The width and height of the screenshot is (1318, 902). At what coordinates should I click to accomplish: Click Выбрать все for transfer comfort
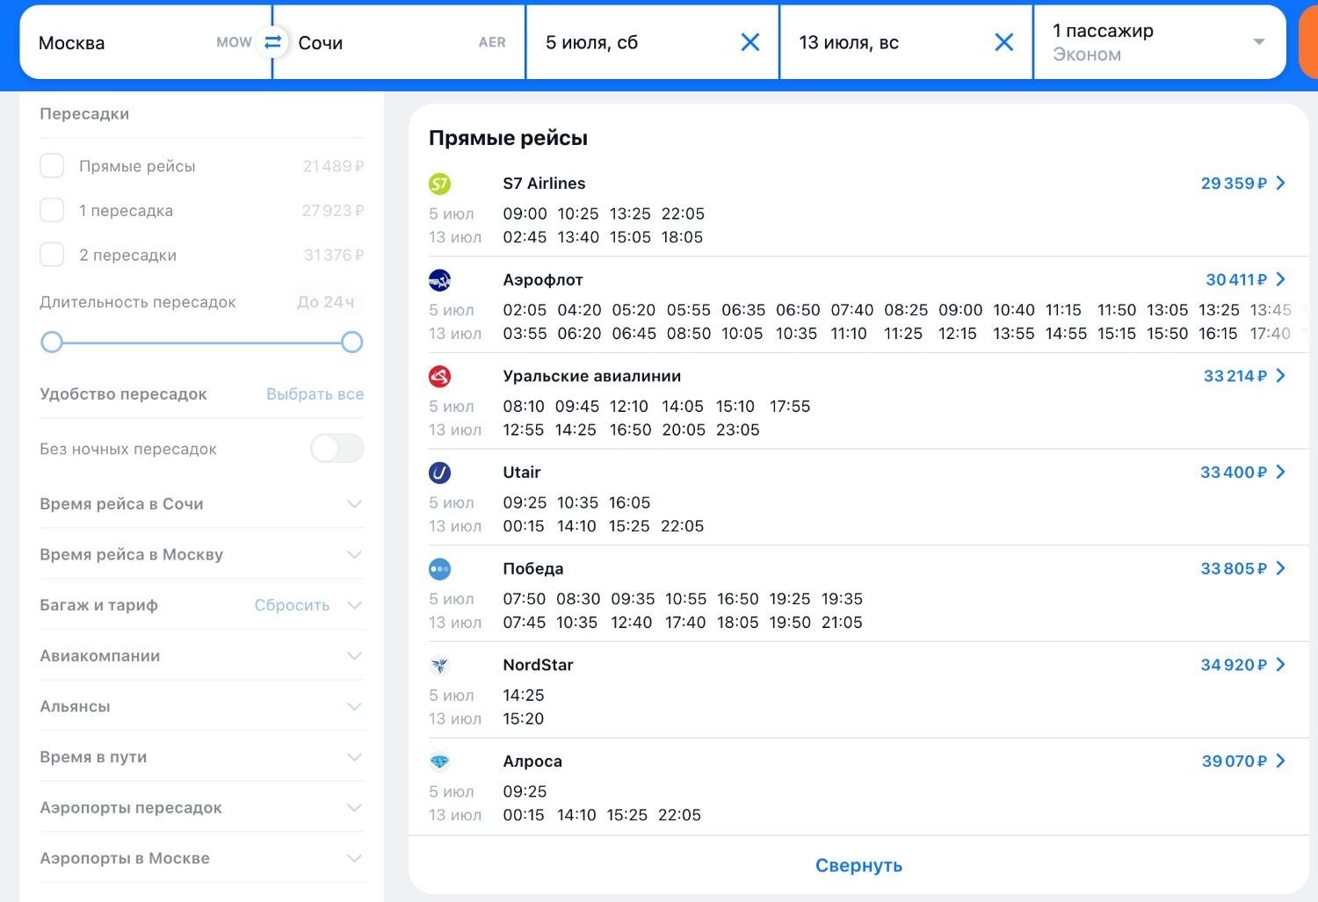coord(315,394)
